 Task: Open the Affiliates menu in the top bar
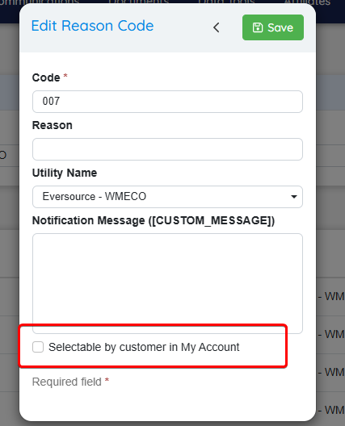[x=307, y=2]
